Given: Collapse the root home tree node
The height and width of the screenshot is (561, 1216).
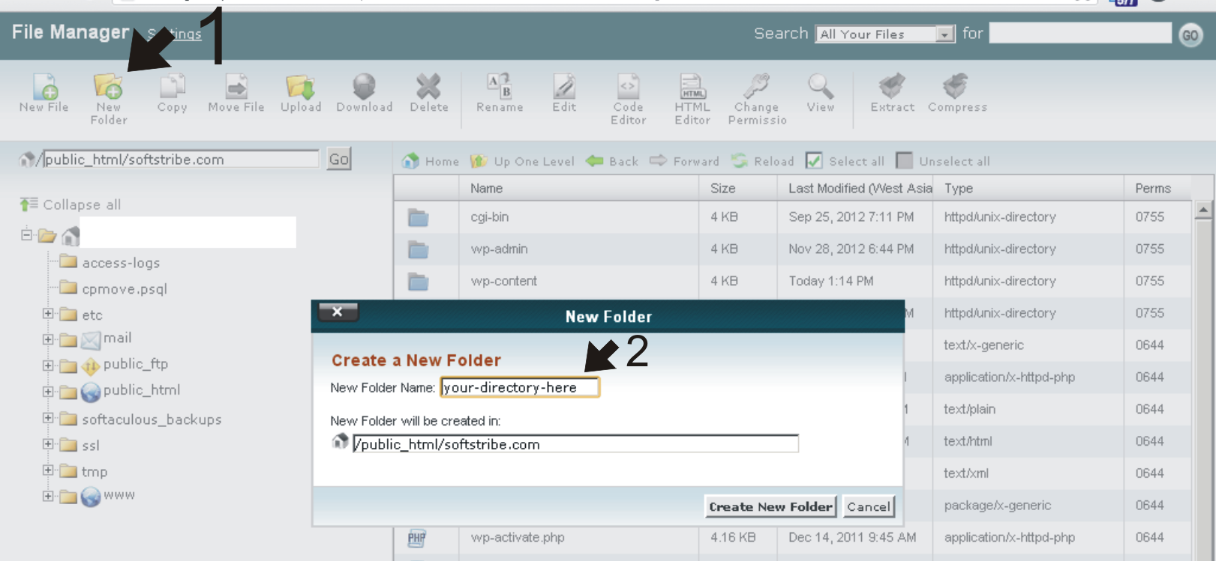Looking at the screenshot, I should (27, 234).
